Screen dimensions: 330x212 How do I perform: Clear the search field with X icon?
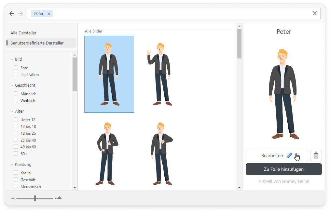(x=315, y=13)
